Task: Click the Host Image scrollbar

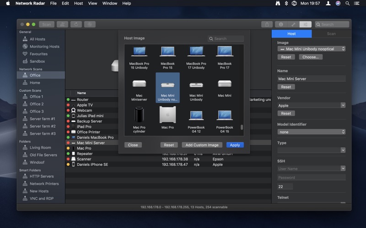Action: pos(242,128)
